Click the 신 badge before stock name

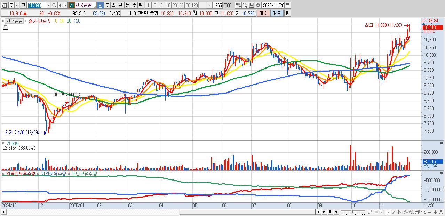point(71,5)
